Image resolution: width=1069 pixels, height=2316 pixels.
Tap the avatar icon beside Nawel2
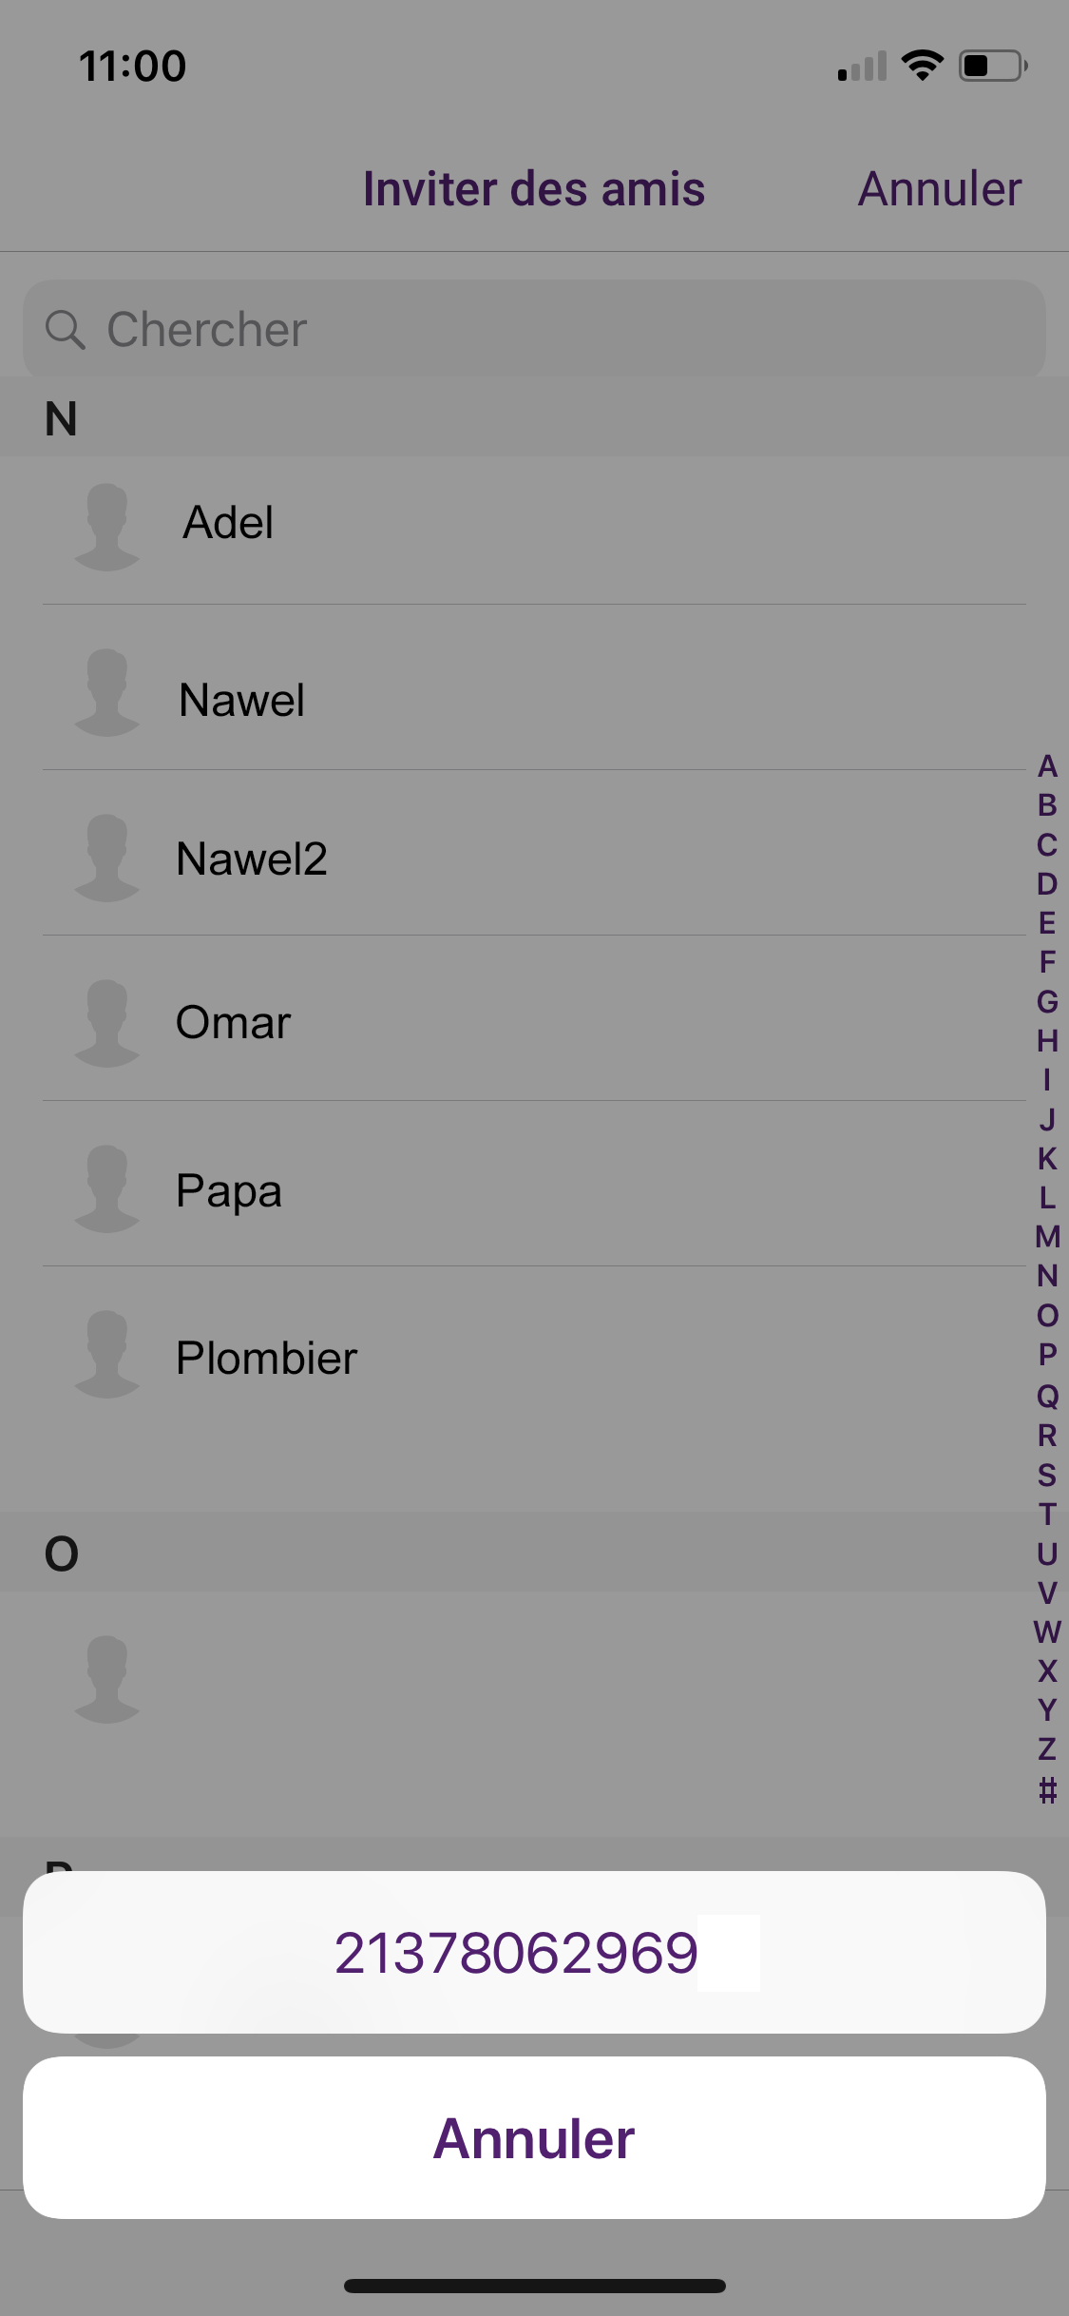pyautogui.click(x=107, y=857)
